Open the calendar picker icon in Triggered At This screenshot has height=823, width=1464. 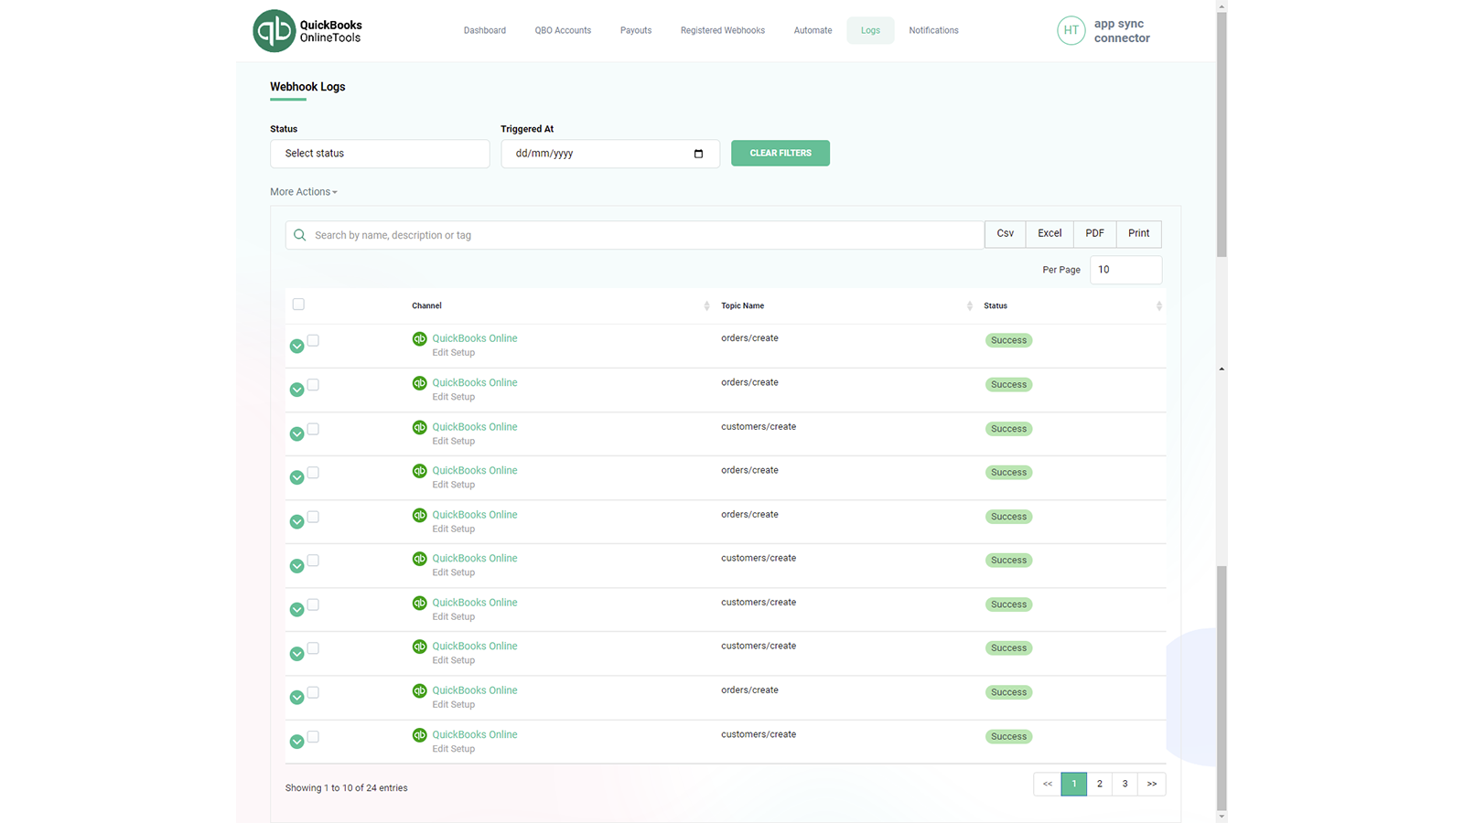click(x=698, y=154)
